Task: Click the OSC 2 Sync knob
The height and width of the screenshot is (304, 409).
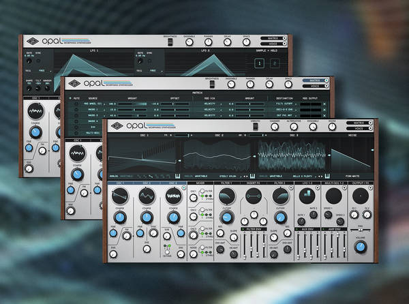Action: click(153, 233)
